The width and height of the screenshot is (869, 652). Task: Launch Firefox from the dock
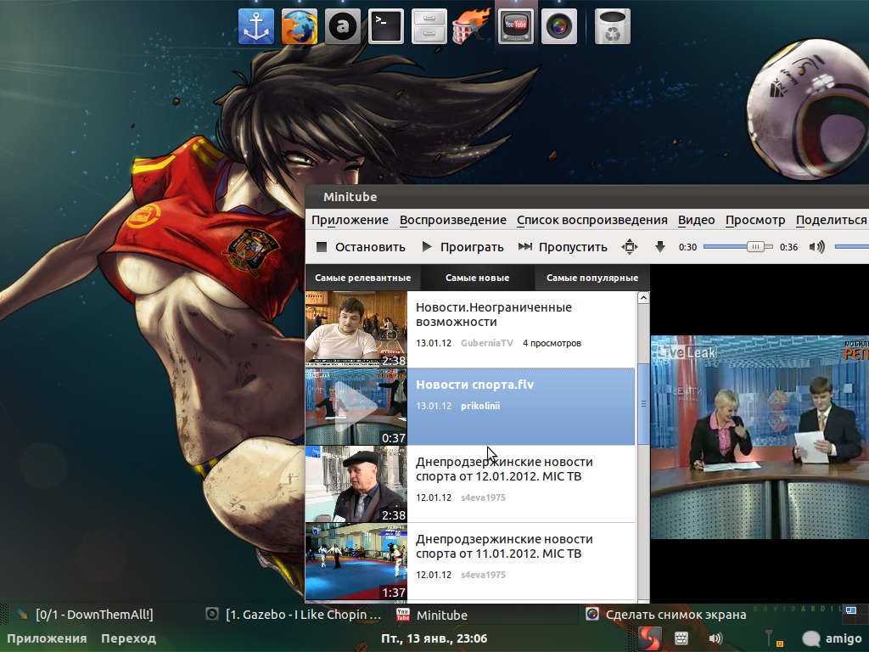[300, 26]
